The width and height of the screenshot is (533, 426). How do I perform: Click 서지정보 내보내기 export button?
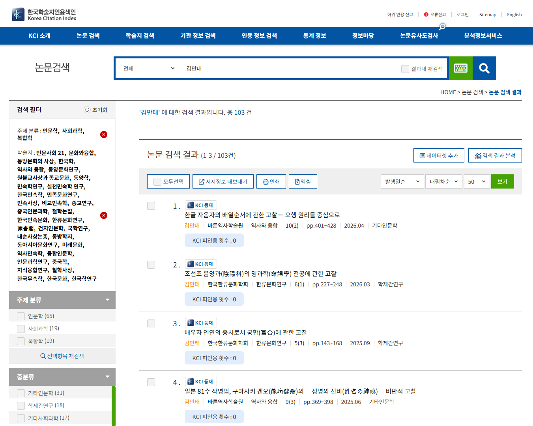point(223,181)
